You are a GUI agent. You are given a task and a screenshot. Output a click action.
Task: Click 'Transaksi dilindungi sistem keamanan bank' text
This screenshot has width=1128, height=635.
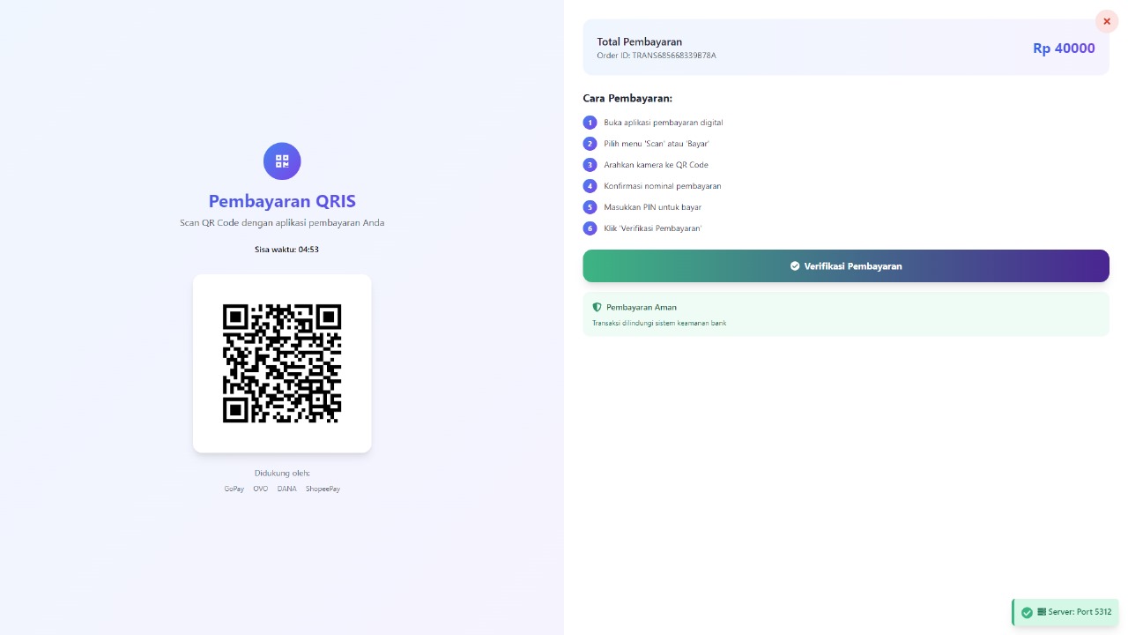(659, 323)
